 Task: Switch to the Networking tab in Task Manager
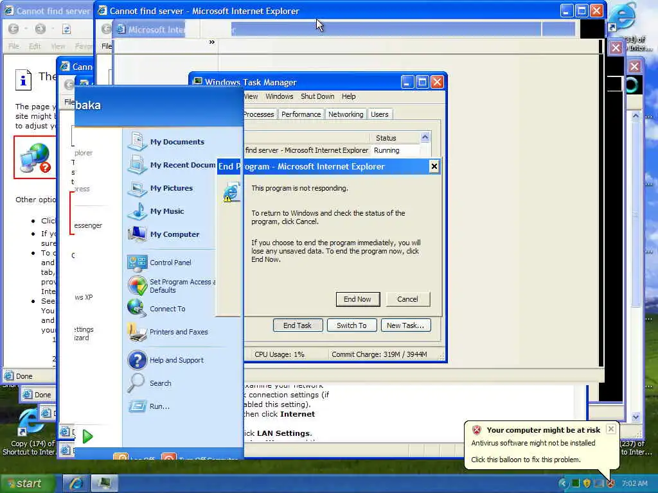346,114
